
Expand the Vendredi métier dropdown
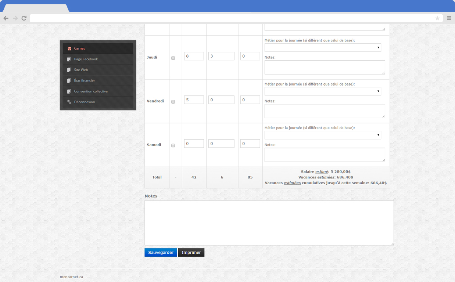click(322, 91)
